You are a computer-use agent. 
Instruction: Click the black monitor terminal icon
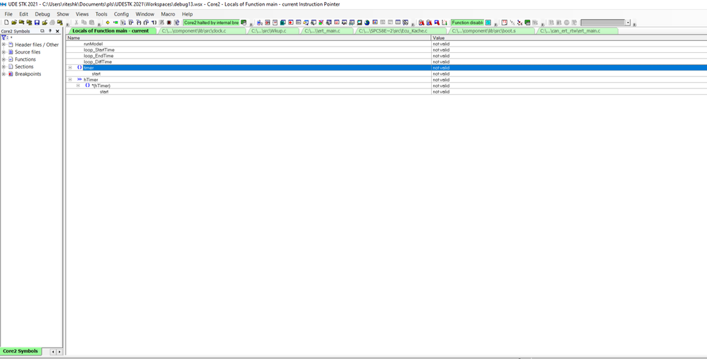pos(360,23)
